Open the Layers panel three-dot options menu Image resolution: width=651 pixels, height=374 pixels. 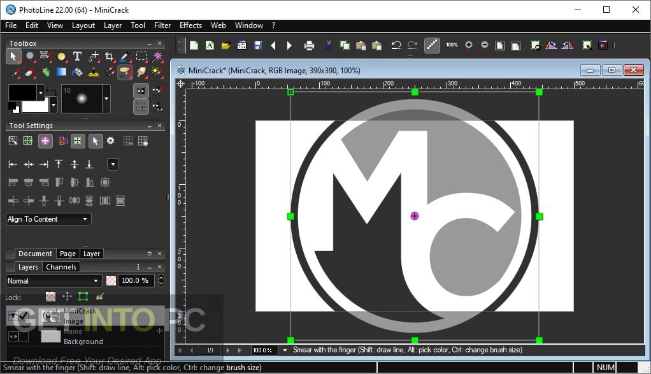138,267
